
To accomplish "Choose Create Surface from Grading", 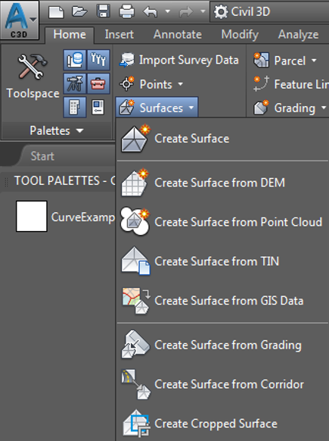I will point(222,345).
